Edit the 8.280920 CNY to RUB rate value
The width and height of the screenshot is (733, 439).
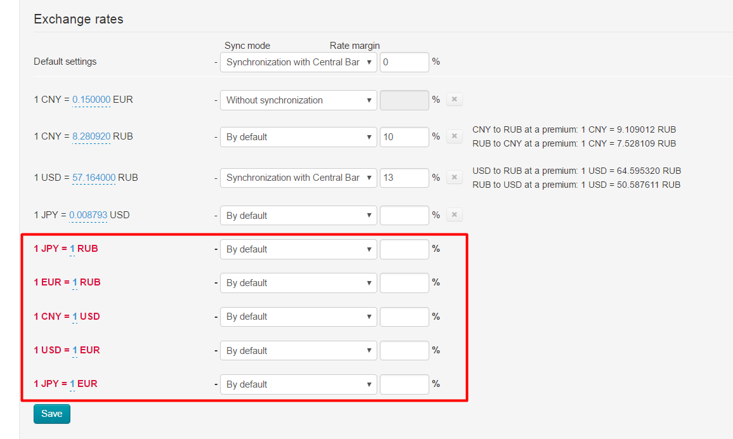tap(91, 136)
